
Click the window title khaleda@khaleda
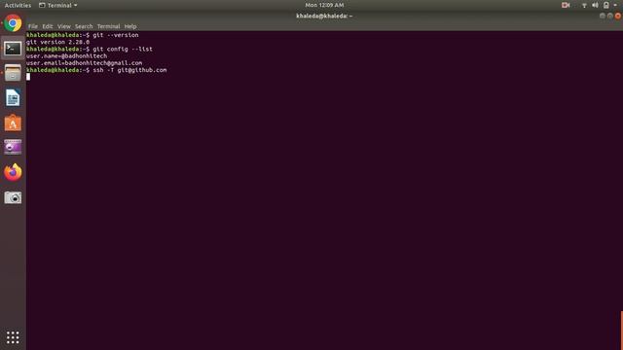click(324, 16)
